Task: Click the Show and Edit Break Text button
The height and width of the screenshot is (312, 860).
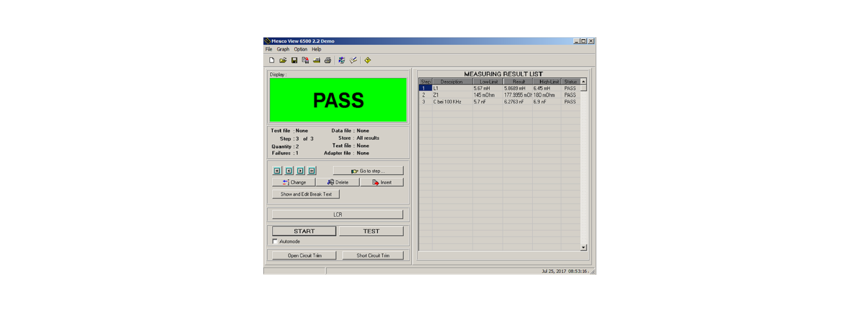Action: click(x=306, y=194)
